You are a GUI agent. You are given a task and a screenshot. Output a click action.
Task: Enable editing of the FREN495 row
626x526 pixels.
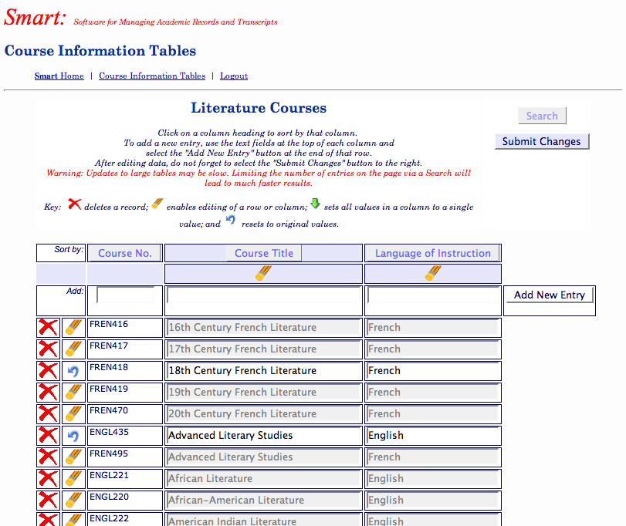click(x=73, y=457)
